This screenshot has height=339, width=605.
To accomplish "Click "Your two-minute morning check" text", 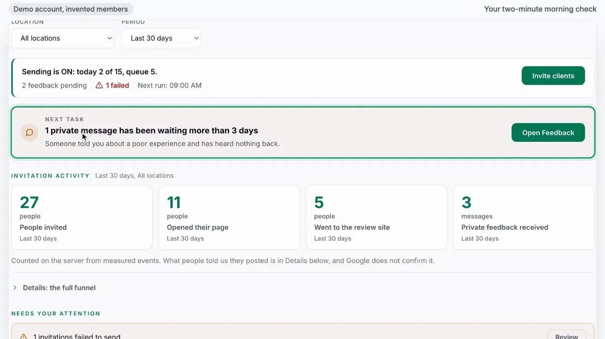I will pos(540,9).
